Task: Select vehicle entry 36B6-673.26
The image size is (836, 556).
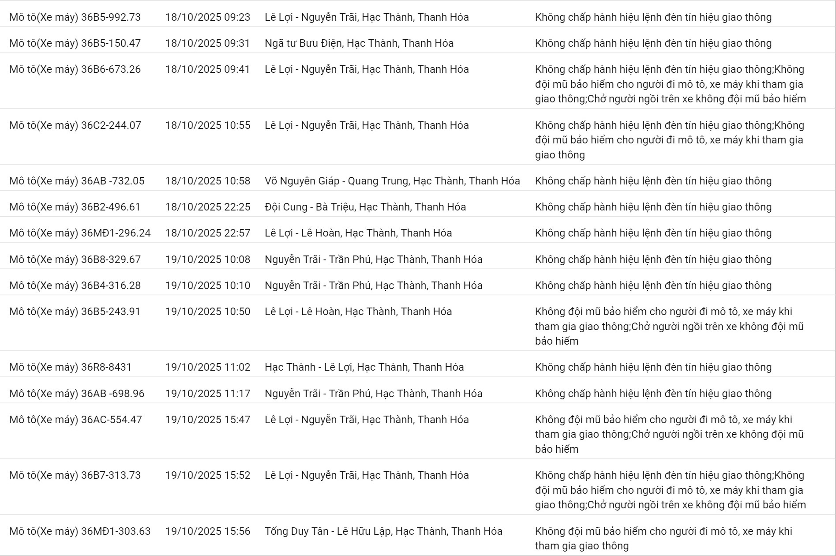Action: (75, 69)
